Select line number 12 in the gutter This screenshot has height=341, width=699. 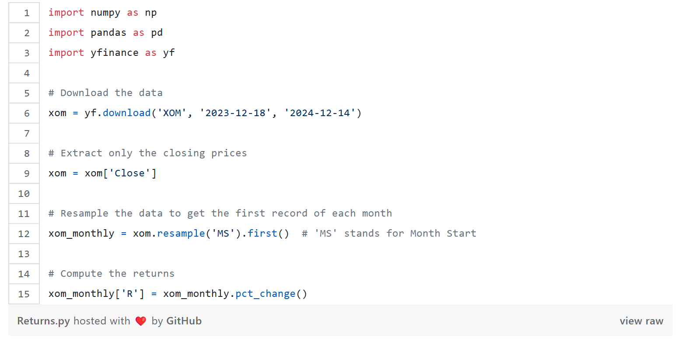tap(24, 234)
